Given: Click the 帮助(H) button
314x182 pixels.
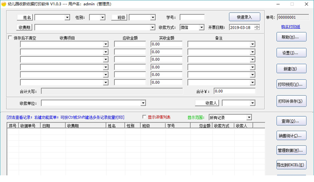Looking at the screenshot, I should click(x=291, y=37).
